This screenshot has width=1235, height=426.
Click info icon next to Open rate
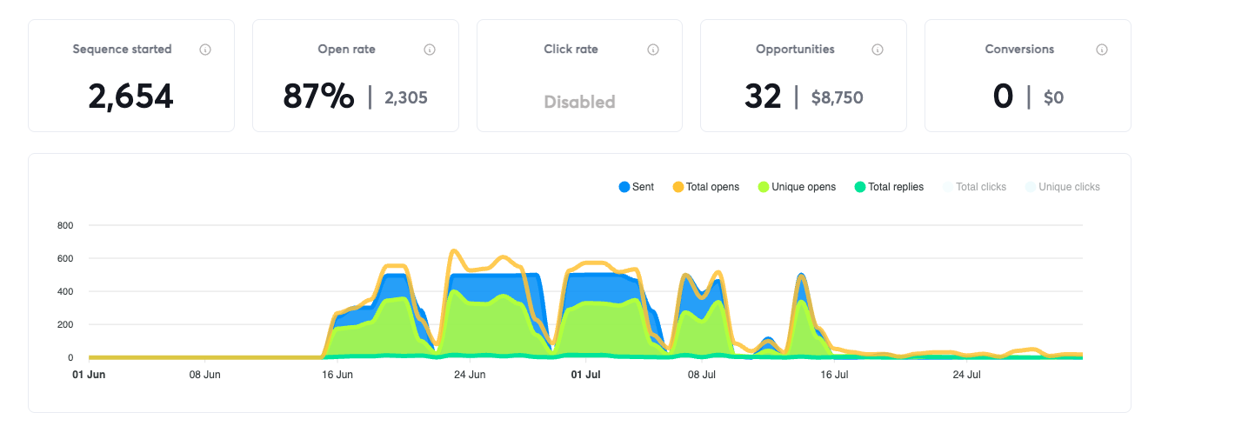430,50
